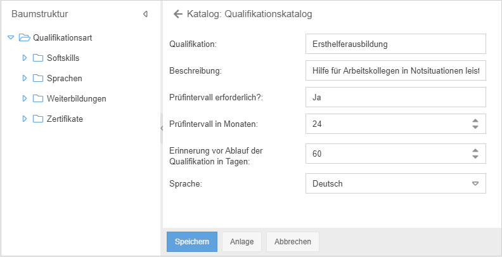
Task: Expand the Weiterbildungen tree node
Action: (x=25, y=98)
